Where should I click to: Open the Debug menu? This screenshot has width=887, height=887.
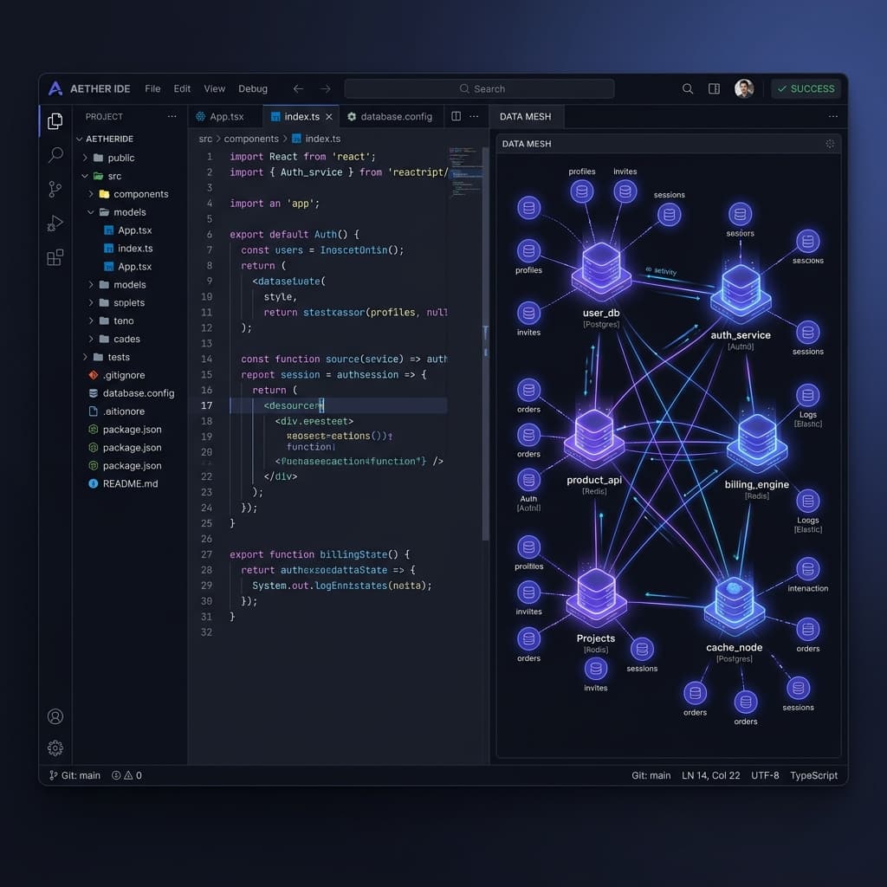pos(252,88)
